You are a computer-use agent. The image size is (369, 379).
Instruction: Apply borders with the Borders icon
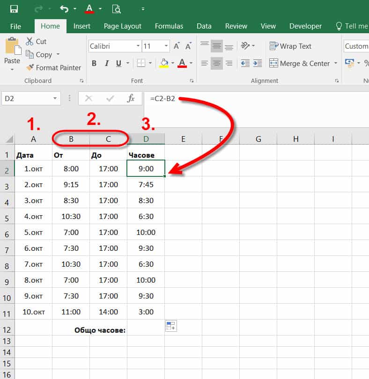(141, 63)
